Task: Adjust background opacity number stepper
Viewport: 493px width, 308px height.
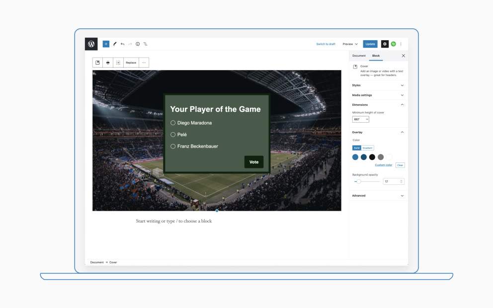Action: pos(401,181)
